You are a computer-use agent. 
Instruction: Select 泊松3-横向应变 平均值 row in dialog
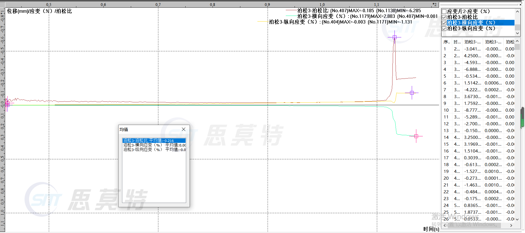click(x=154, y=145)
